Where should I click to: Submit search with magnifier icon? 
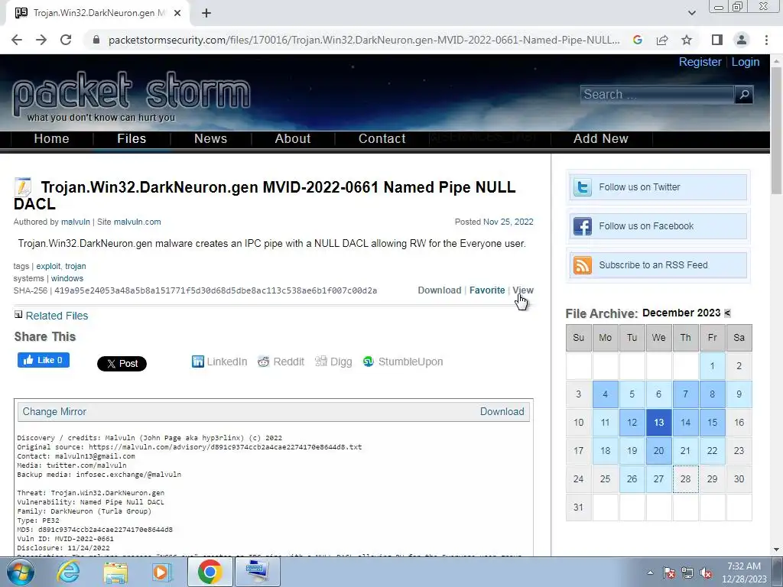click(743, 94)
